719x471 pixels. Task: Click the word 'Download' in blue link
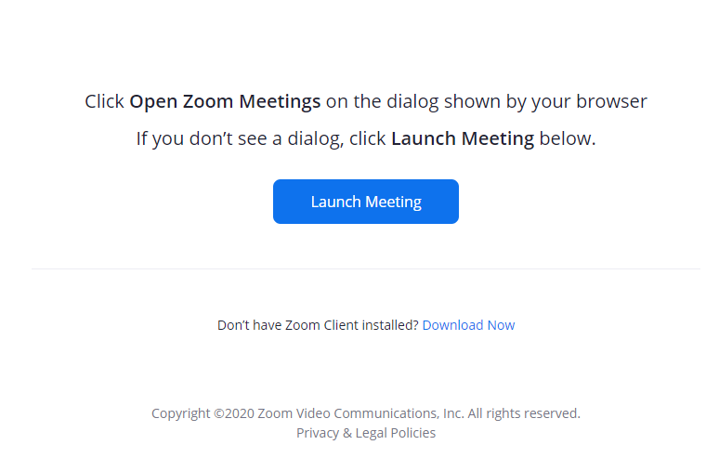coord(452,325)
